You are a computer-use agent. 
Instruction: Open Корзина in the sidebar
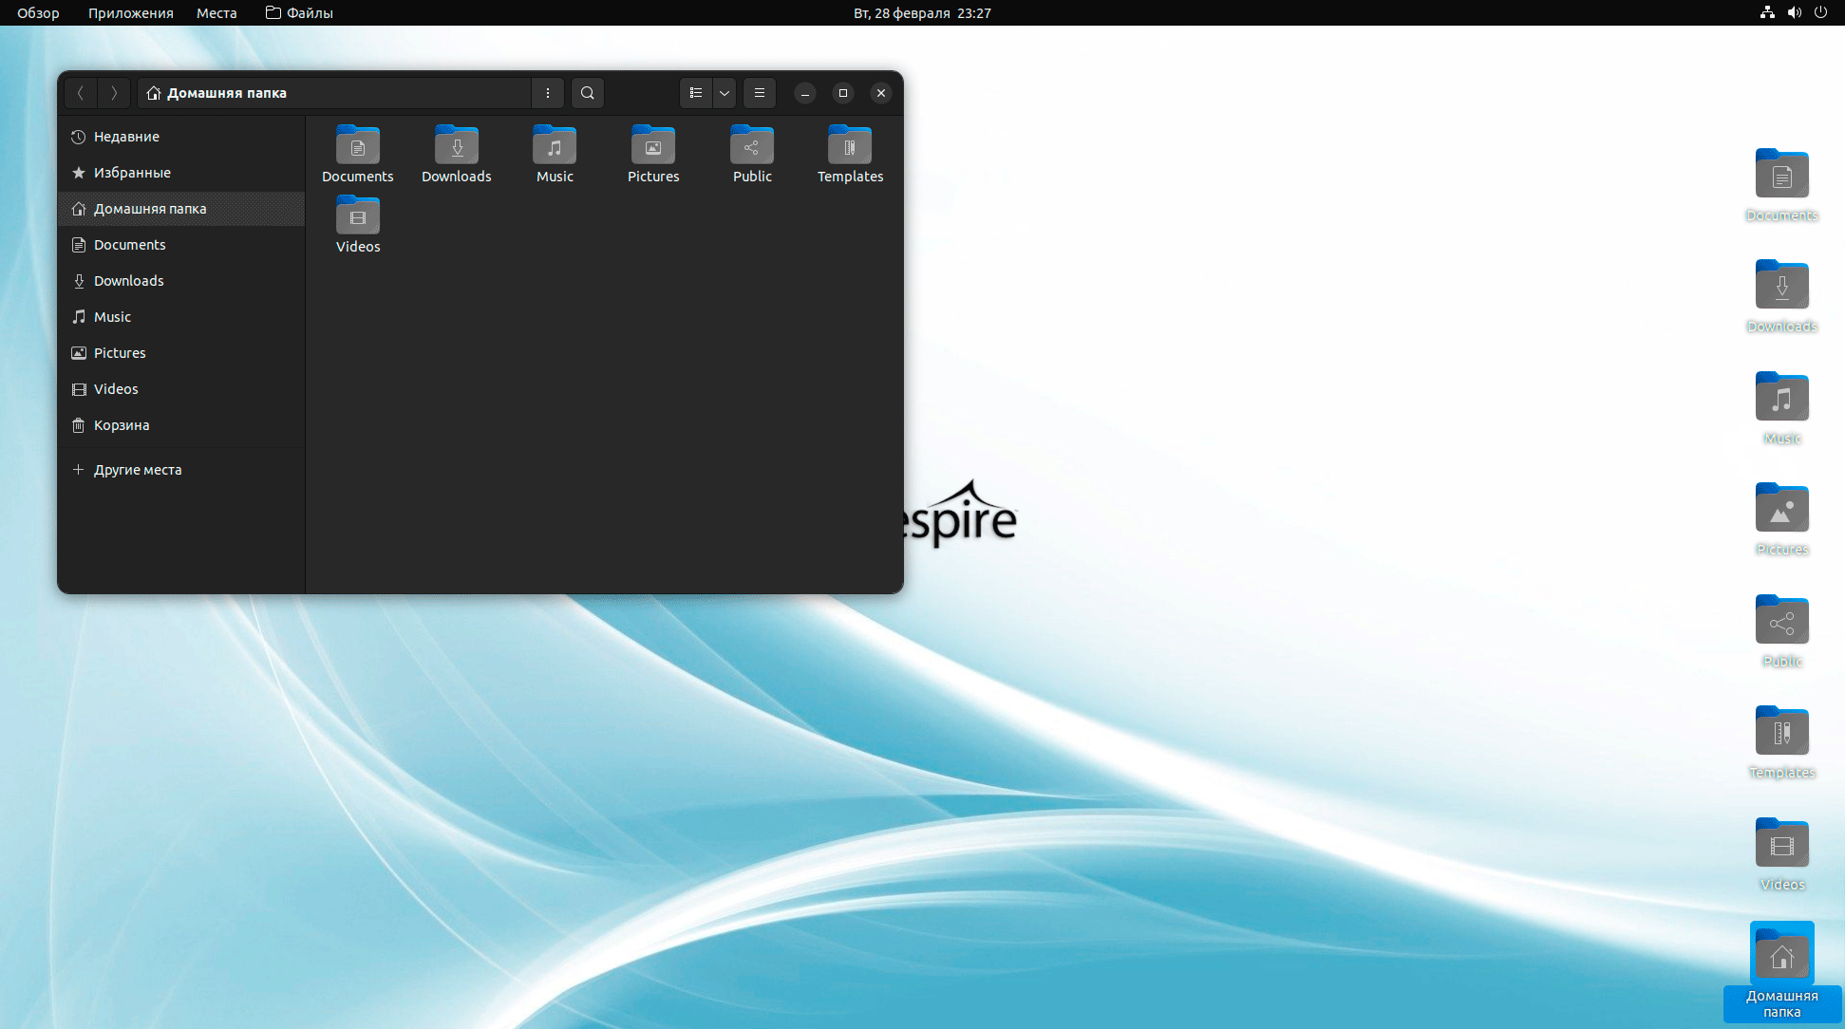(x=122, y=425)
